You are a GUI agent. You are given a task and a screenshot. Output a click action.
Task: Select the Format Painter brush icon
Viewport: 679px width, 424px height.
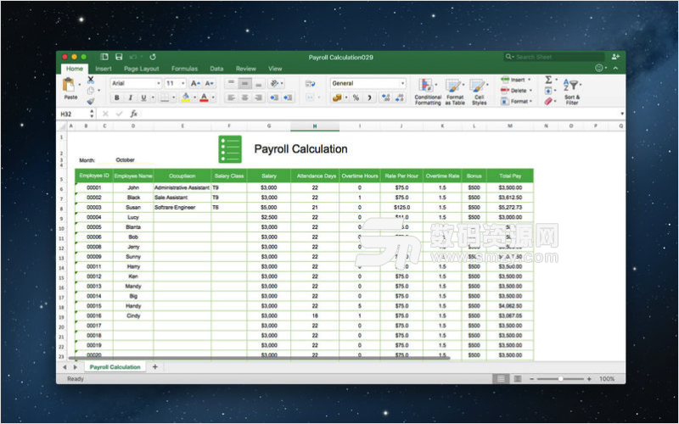tap(90, 101)
